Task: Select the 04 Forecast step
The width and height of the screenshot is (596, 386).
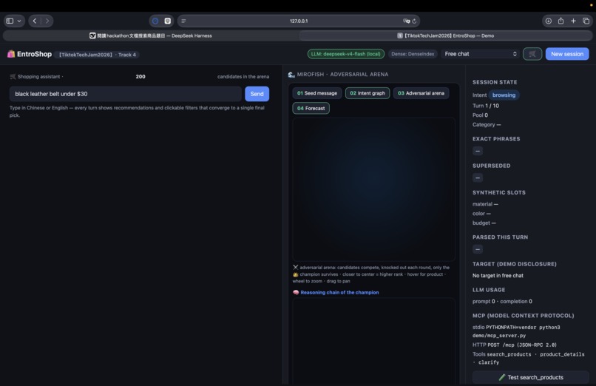Action: (311, 108)
